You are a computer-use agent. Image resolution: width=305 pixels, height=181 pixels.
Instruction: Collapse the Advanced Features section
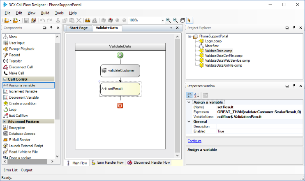[x=5, y=121]
